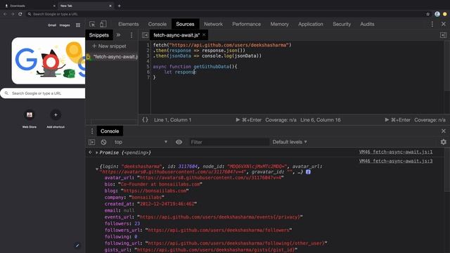450x253 pixels.
Task: Toggle the device toolbar icon
Action: pyautogui.click(x=103, y=24)
